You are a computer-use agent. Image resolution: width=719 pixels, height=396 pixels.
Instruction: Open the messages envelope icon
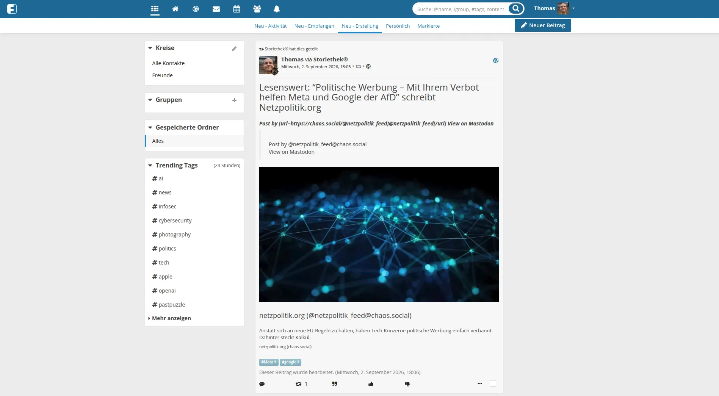[216, 9]
